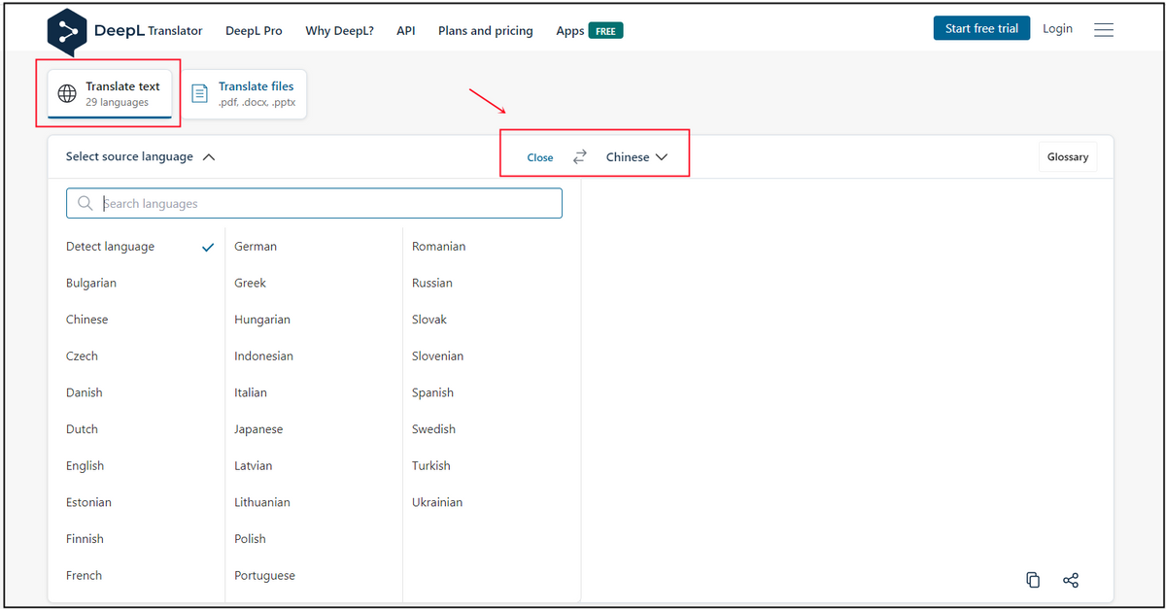
Task: Pick Slovenian as the source language
Action: pos(437,355)
